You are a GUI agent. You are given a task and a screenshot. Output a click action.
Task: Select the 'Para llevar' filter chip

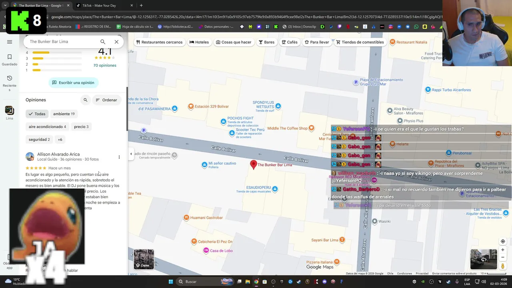pos(317,42)
